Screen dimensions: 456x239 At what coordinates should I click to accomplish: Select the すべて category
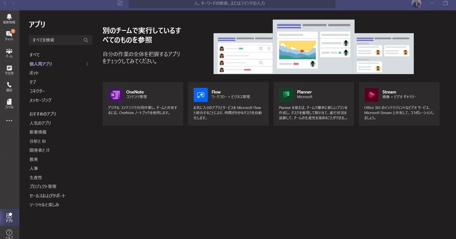point(35,55)
